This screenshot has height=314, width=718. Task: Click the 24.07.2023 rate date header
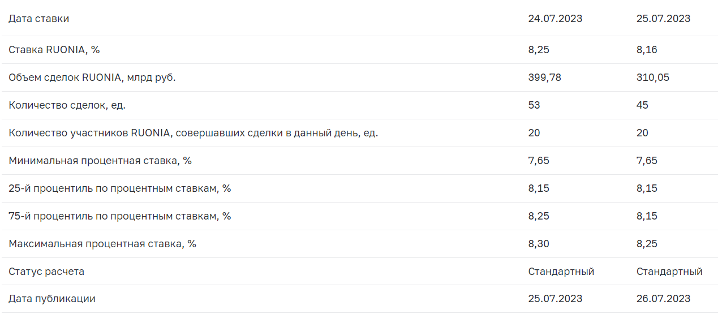(x=555, y=19)
